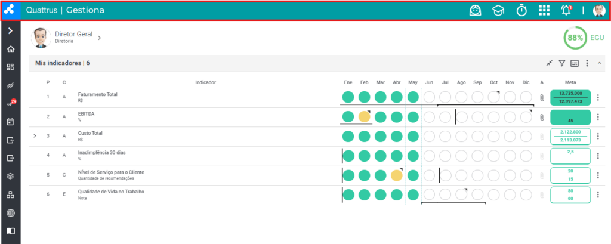Screen dimensions: 611x244
Task: Open the three-dot menu for EBITDA row
Action: point(598,116)
